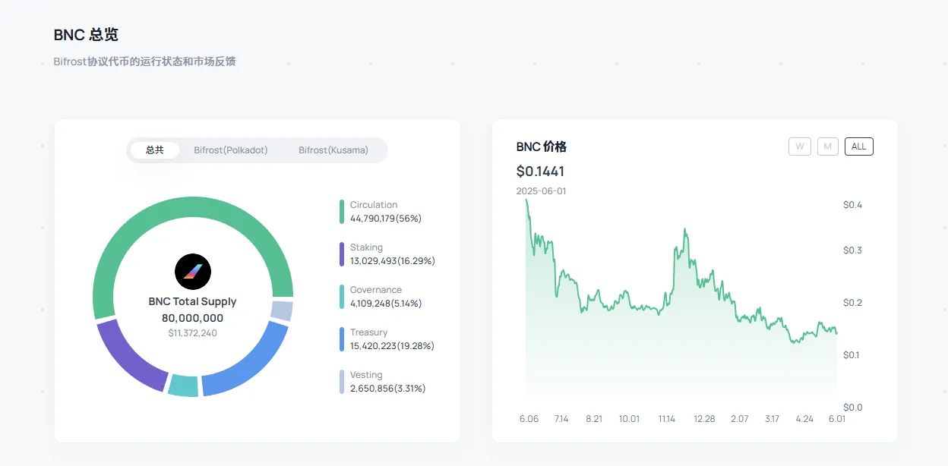Click the Vesting legend label
Screen dimensions: 948x466
point(366,375)
